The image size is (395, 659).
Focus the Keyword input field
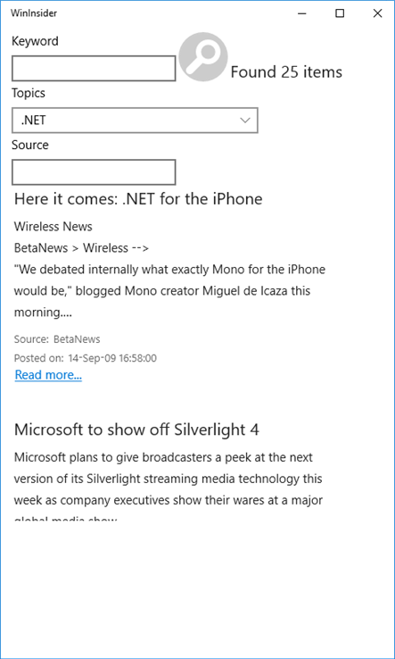tap(94, 69)
